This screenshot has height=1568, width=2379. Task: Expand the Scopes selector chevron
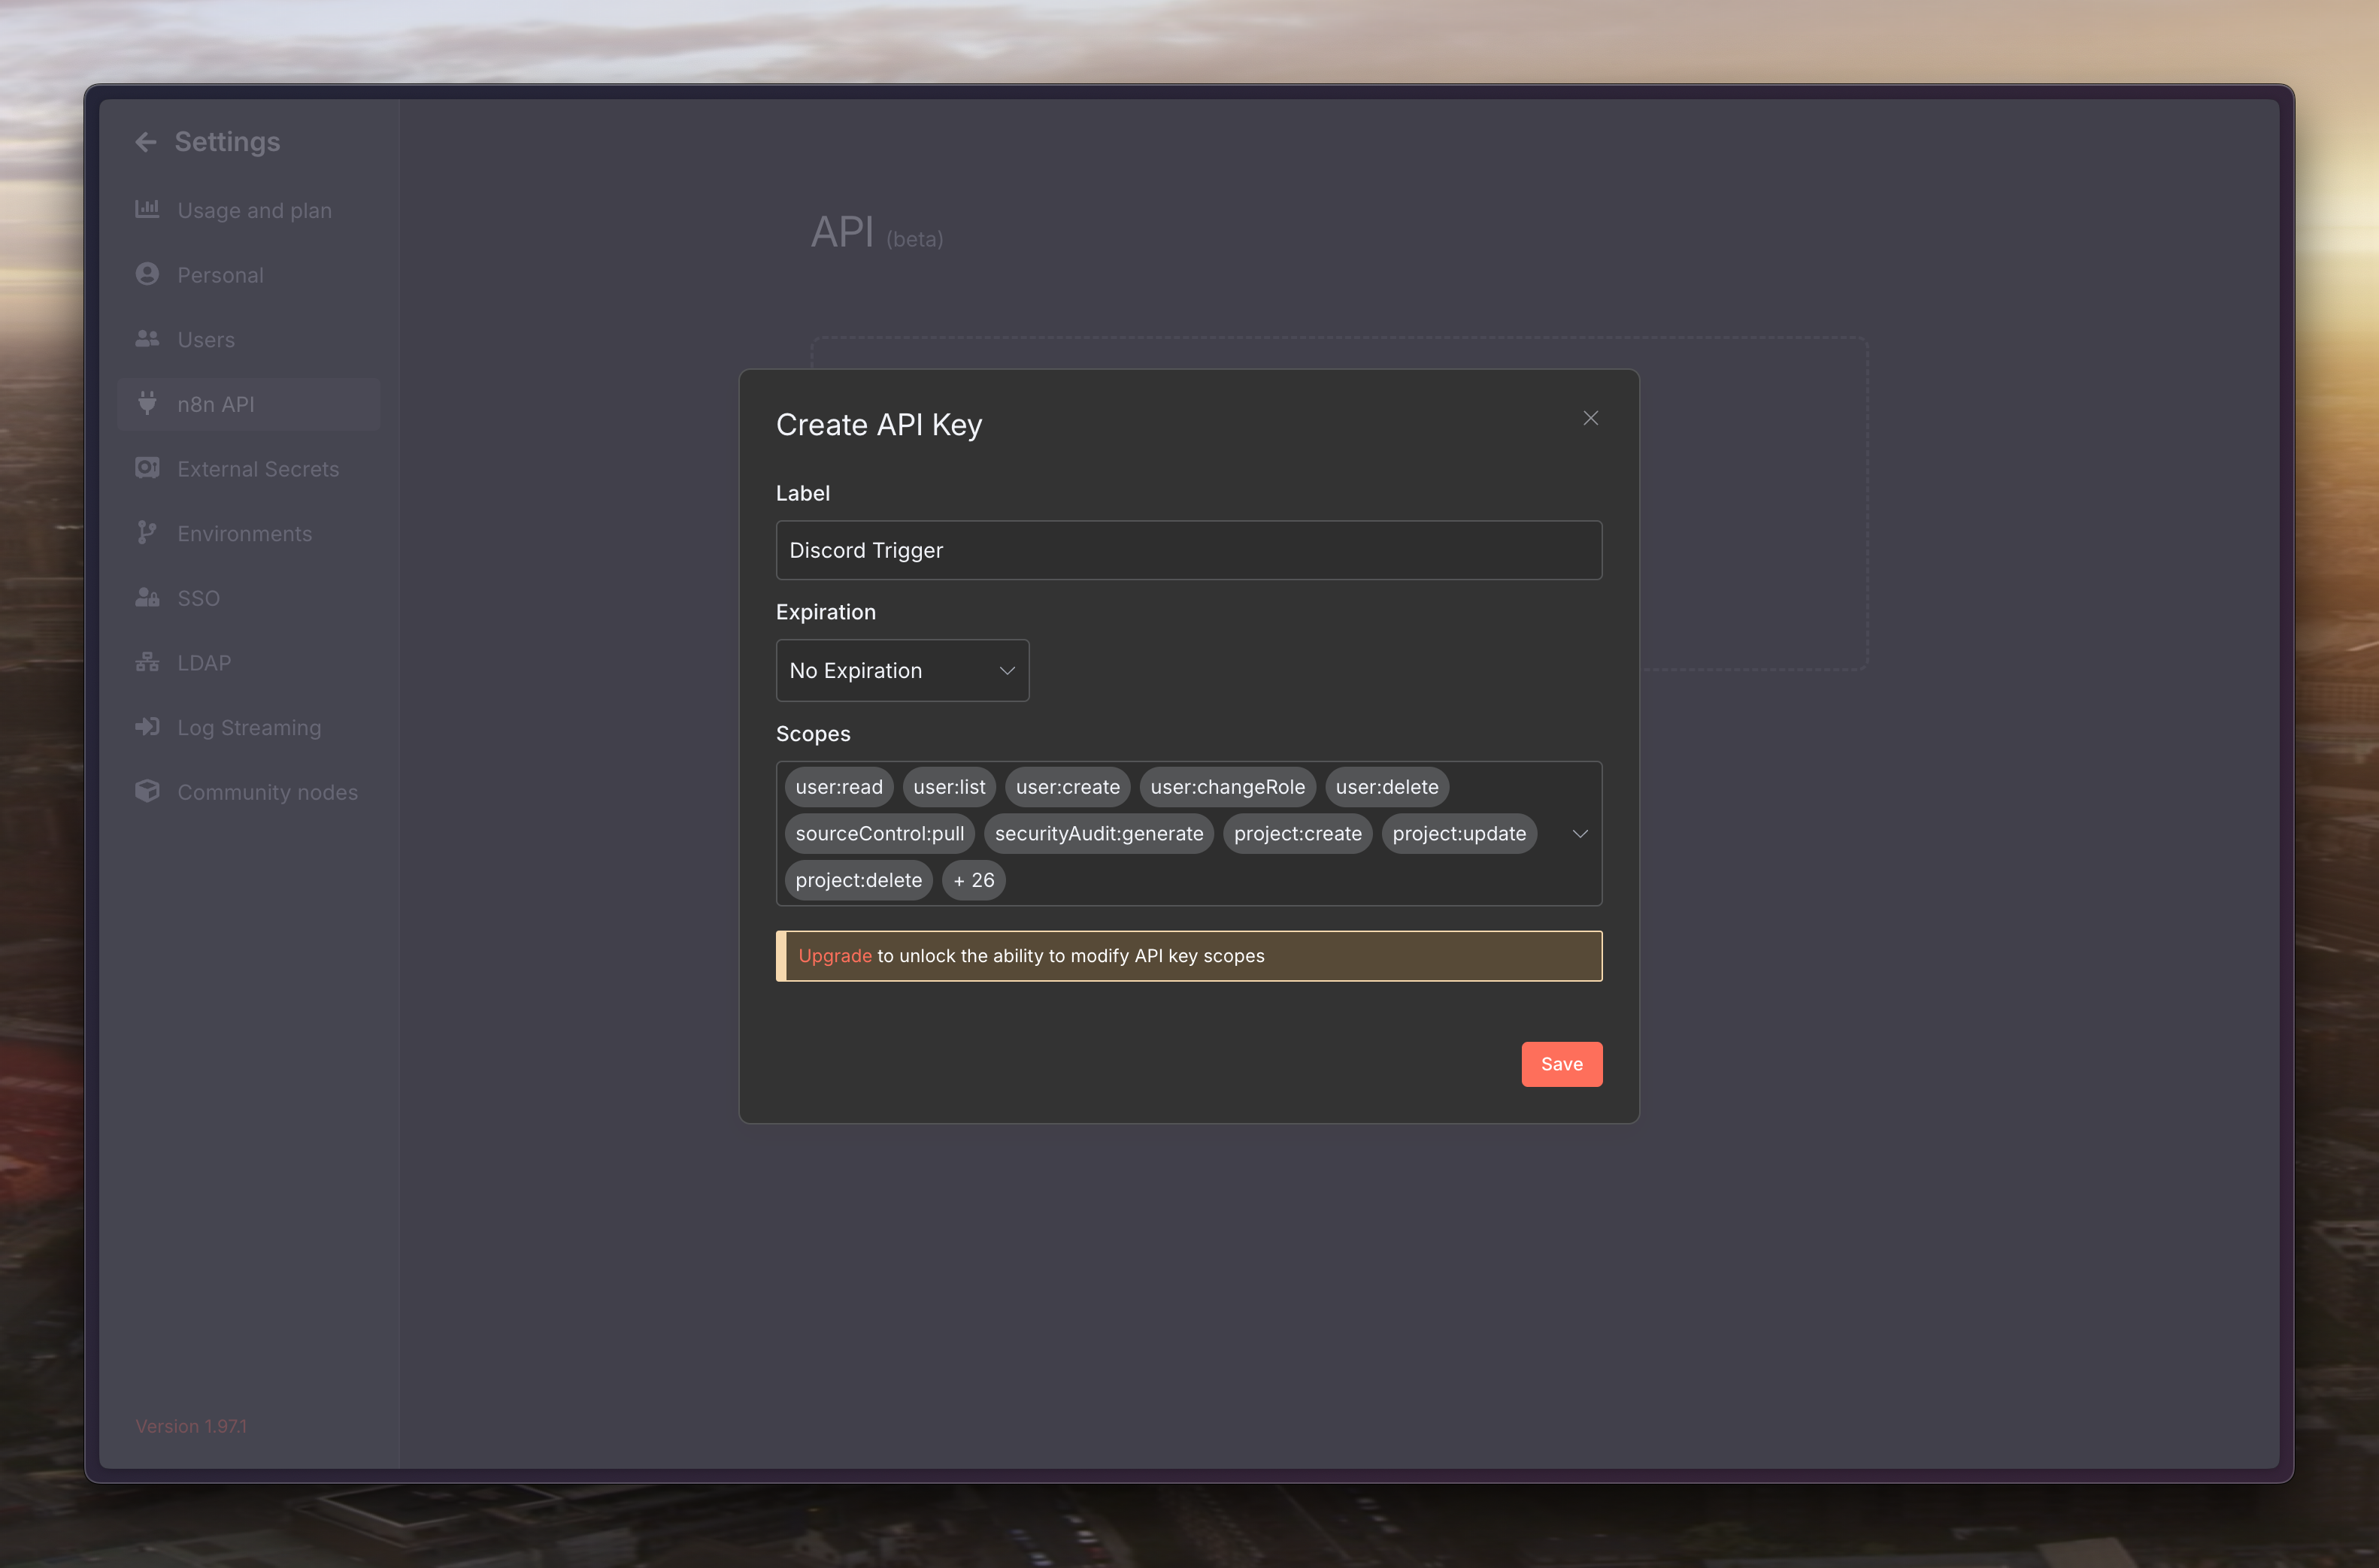click(x=1579, y=833)
